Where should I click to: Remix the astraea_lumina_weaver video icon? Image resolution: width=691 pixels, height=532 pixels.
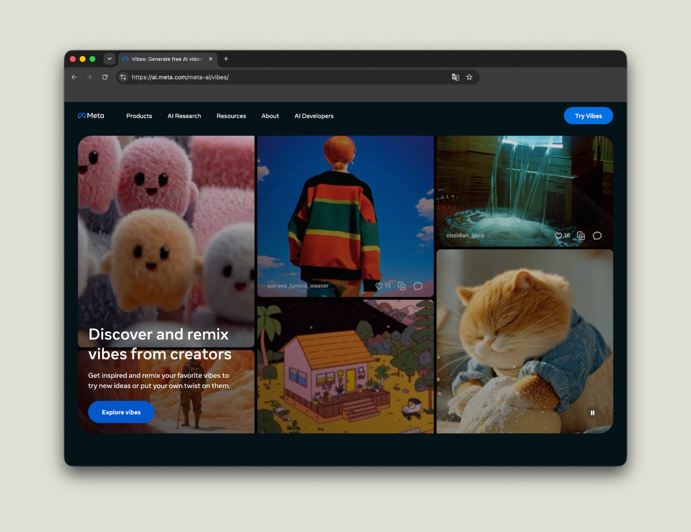[402, 286]
